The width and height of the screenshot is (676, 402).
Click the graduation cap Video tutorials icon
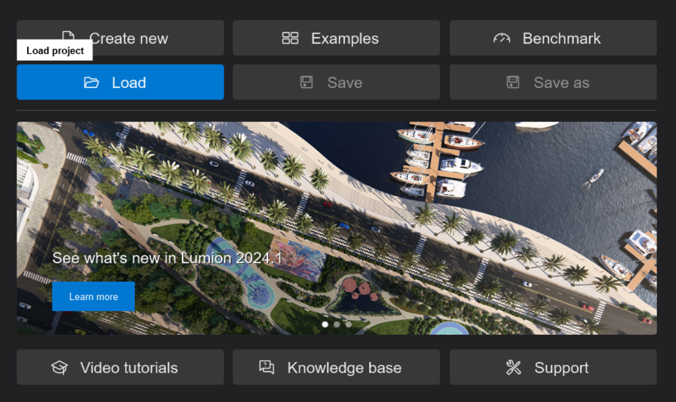point(60,368)
